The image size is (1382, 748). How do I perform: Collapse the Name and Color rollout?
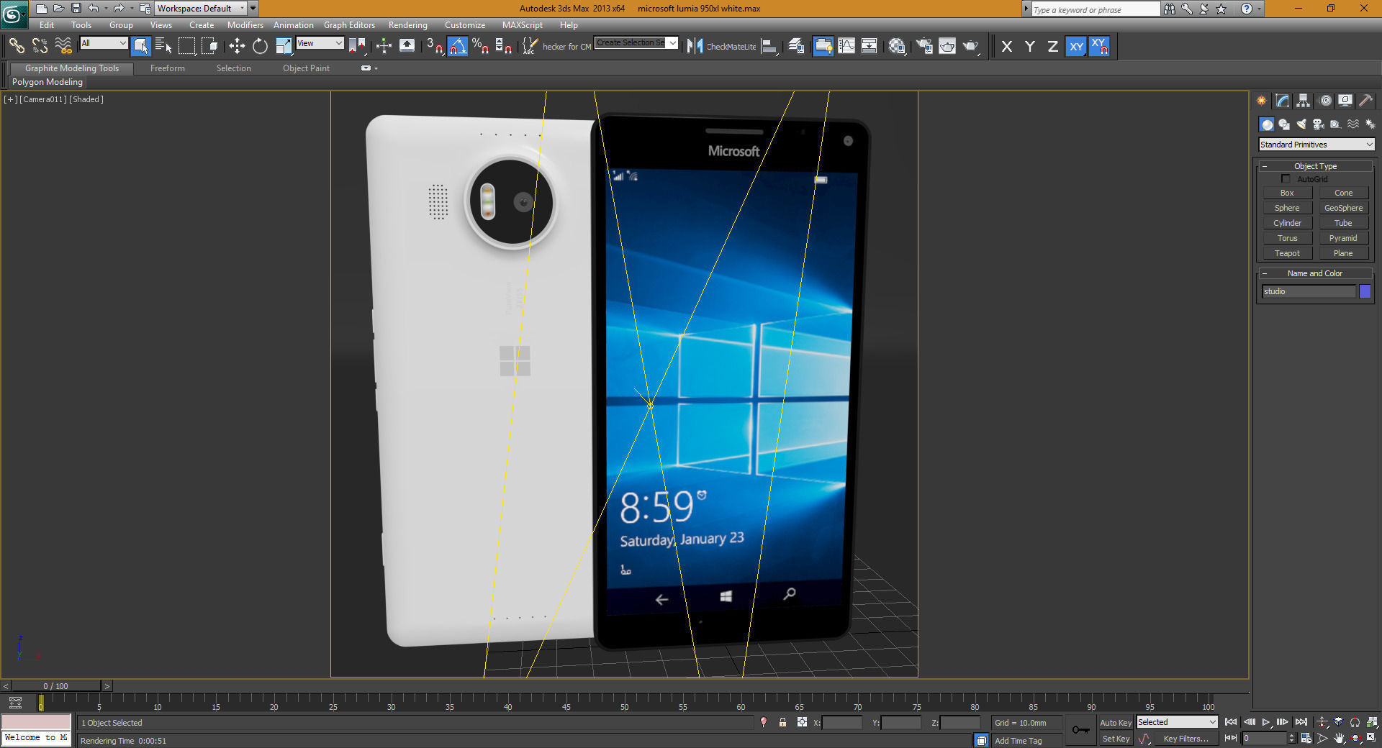pyautogui.click(x=1315, y=273)
